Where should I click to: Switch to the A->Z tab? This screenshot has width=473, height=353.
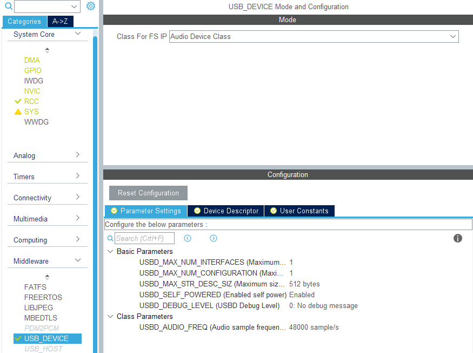coord(60,21)
